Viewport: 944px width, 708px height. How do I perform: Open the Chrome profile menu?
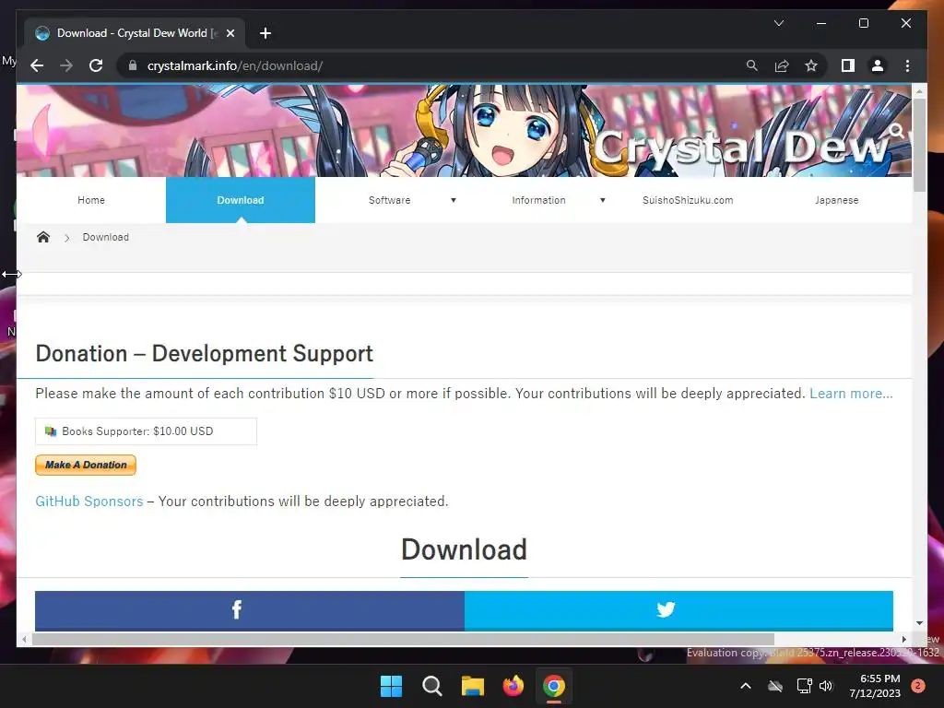878,65
